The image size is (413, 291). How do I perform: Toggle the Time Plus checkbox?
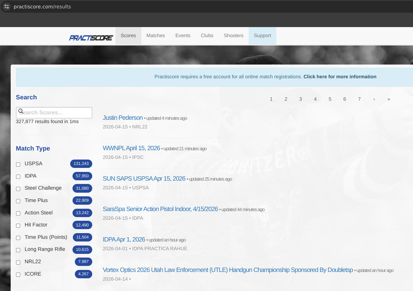pyautogui.click(x=18, y=201)
